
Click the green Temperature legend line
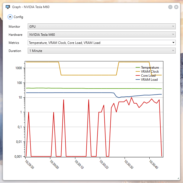(138, 68)
